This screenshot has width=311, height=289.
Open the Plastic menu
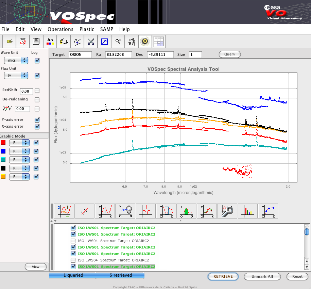click(87, 29)
